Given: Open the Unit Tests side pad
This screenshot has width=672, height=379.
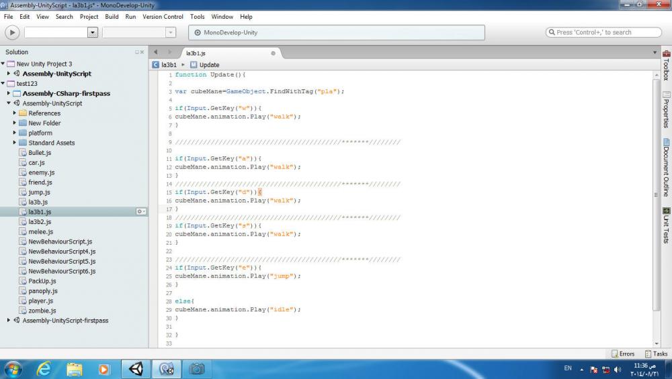Looking at the screenshot, I should (666, 225).
